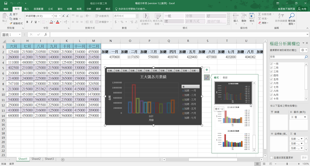This screenshot has width=310, height=166.
Task: Enable the defer layout update checkbox
Action: (x=271, y=158)
